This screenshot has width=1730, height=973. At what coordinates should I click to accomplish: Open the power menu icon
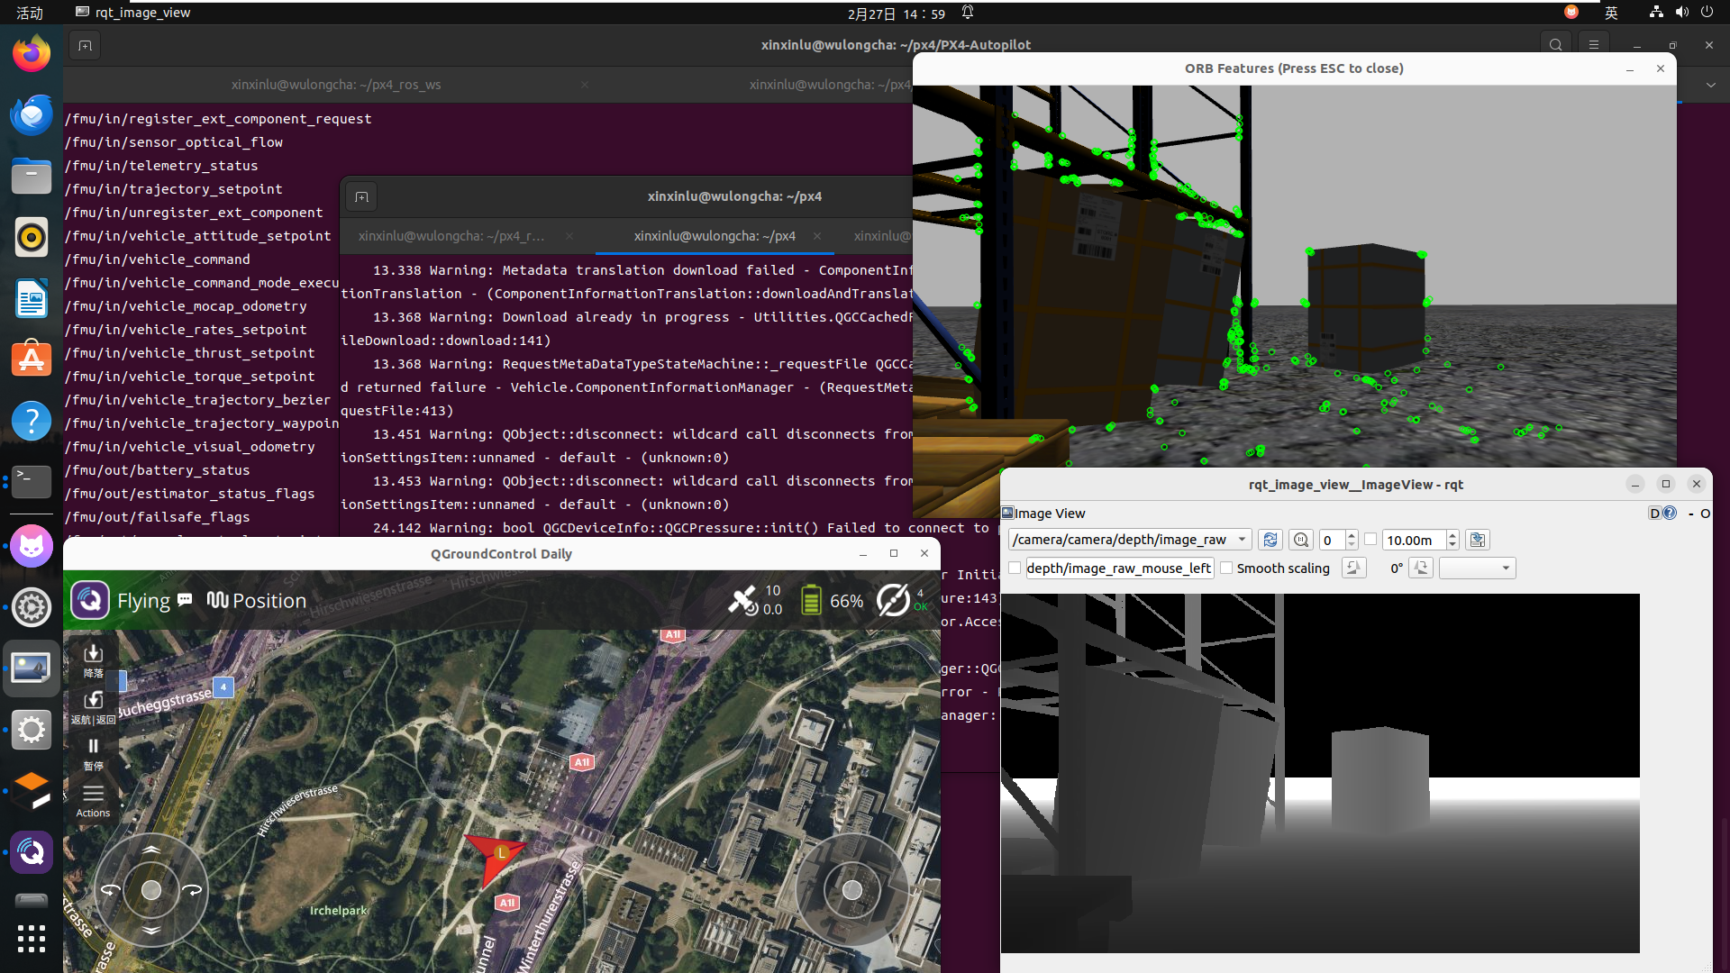coord(1707,13)
